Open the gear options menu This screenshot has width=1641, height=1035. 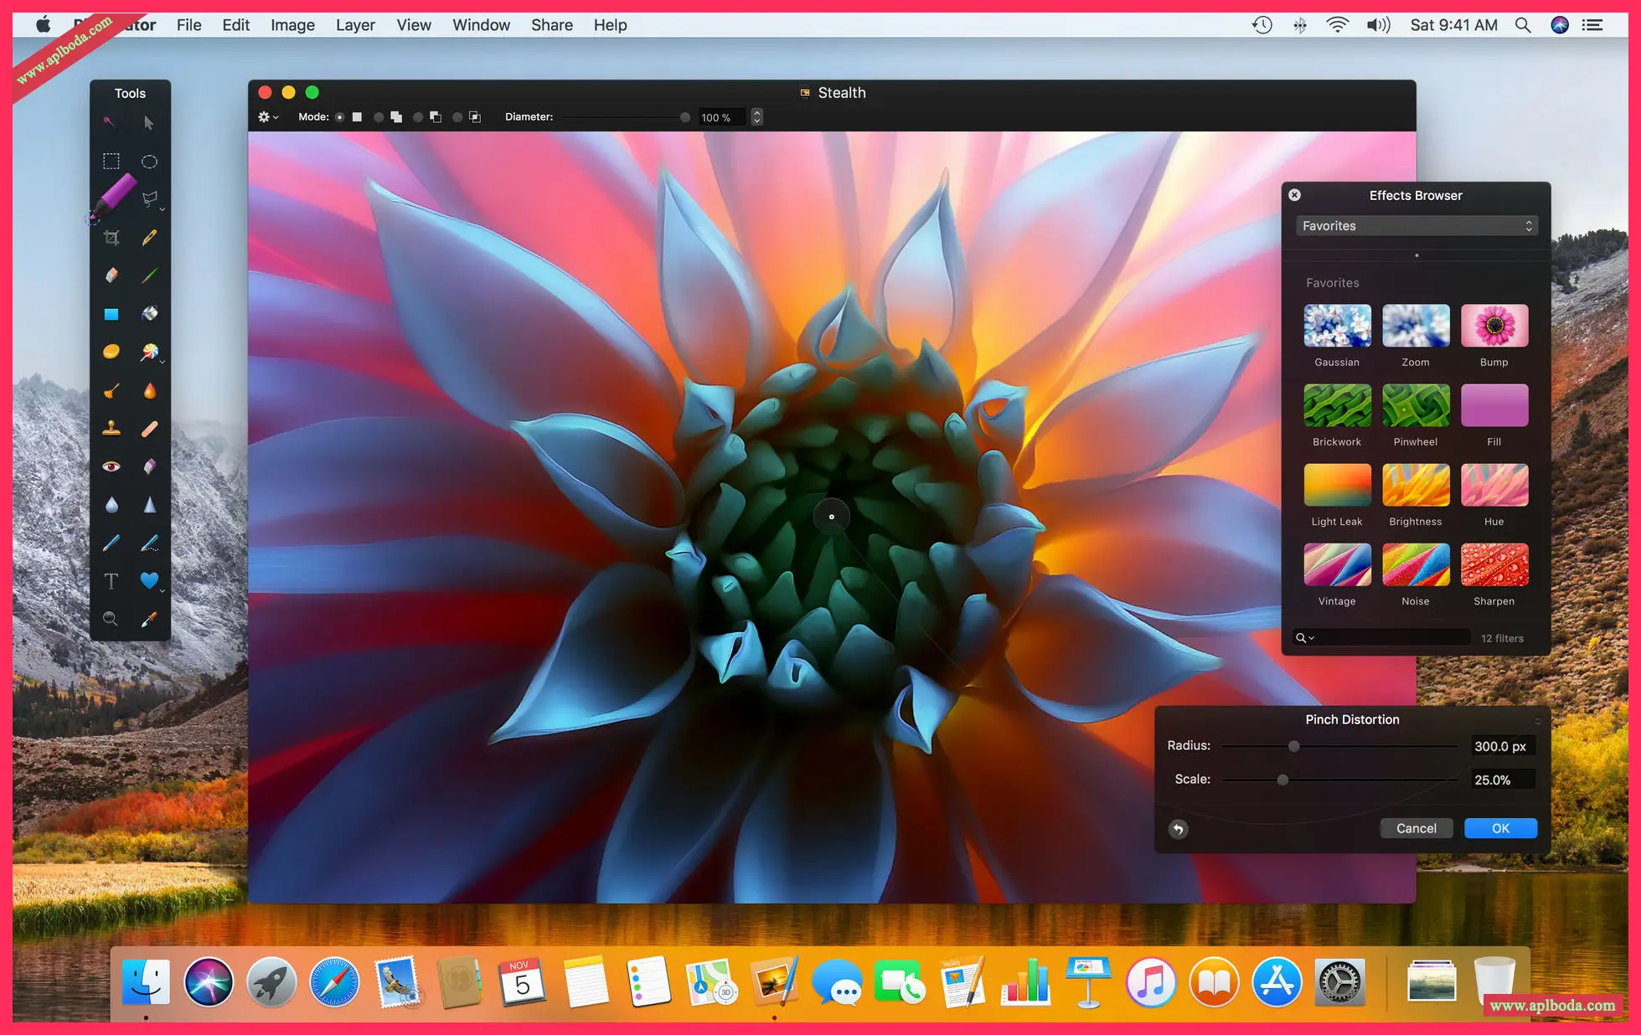267,117
